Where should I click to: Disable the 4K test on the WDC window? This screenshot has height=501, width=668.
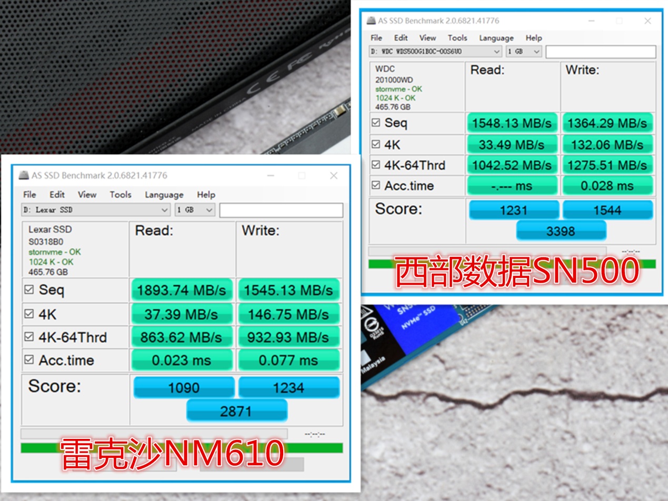pos(377,144)
